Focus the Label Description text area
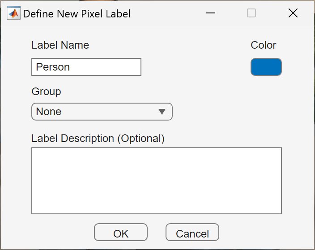This screenshot has width=315, height=250. [x=156, y=181]
